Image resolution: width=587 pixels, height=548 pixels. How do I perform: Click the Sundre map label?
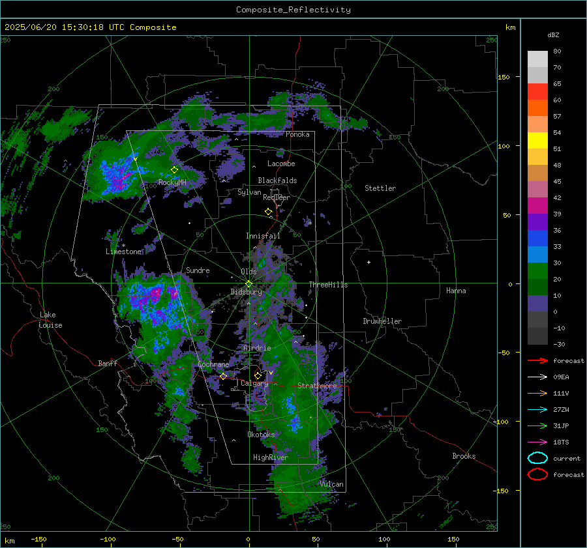(198, 270)
